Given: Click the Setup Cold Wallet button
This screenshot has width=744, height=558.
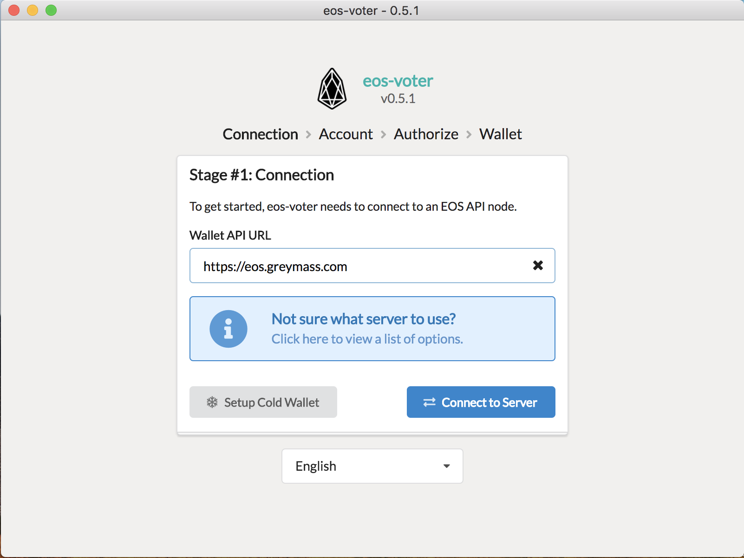Looking at the screenshot, I should (x=263, y=402).
